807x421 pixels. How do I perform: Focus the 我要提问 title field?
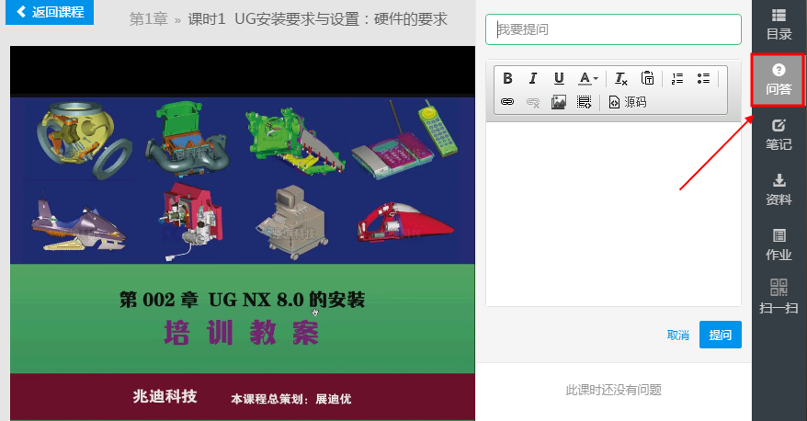click(613, 29)
